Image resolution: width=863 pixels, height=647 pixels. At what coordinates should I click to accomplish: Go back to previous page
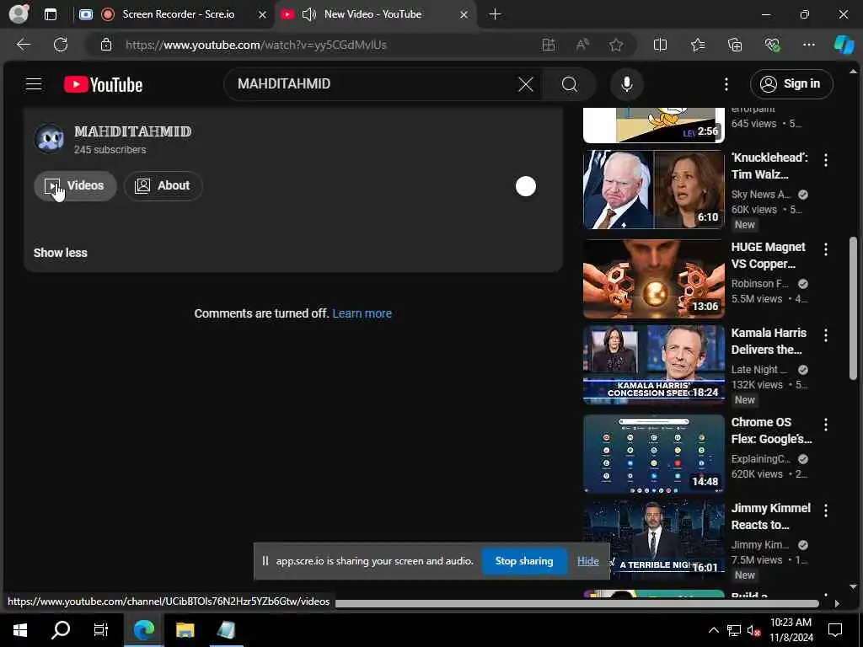click(23, 45)
